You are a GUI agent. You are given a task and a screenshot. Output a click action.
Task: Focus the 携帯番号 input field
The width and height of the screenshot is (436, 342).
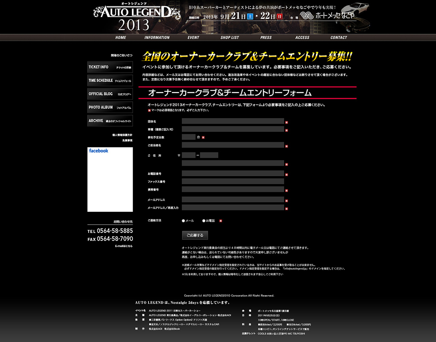(x=233, y=189)
